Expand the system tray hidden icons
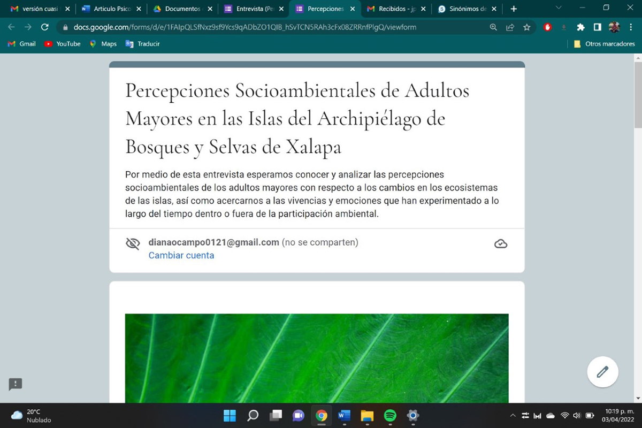 513,416
